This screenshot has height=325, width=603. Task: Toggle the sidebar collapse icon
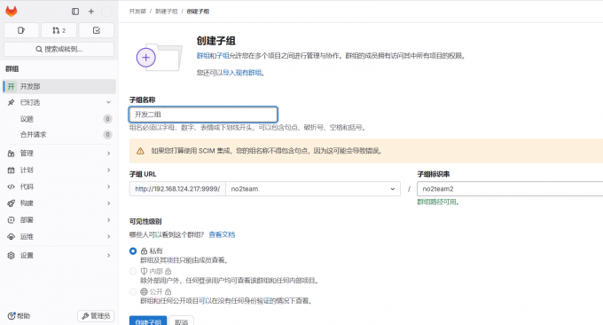pos(75,12)
